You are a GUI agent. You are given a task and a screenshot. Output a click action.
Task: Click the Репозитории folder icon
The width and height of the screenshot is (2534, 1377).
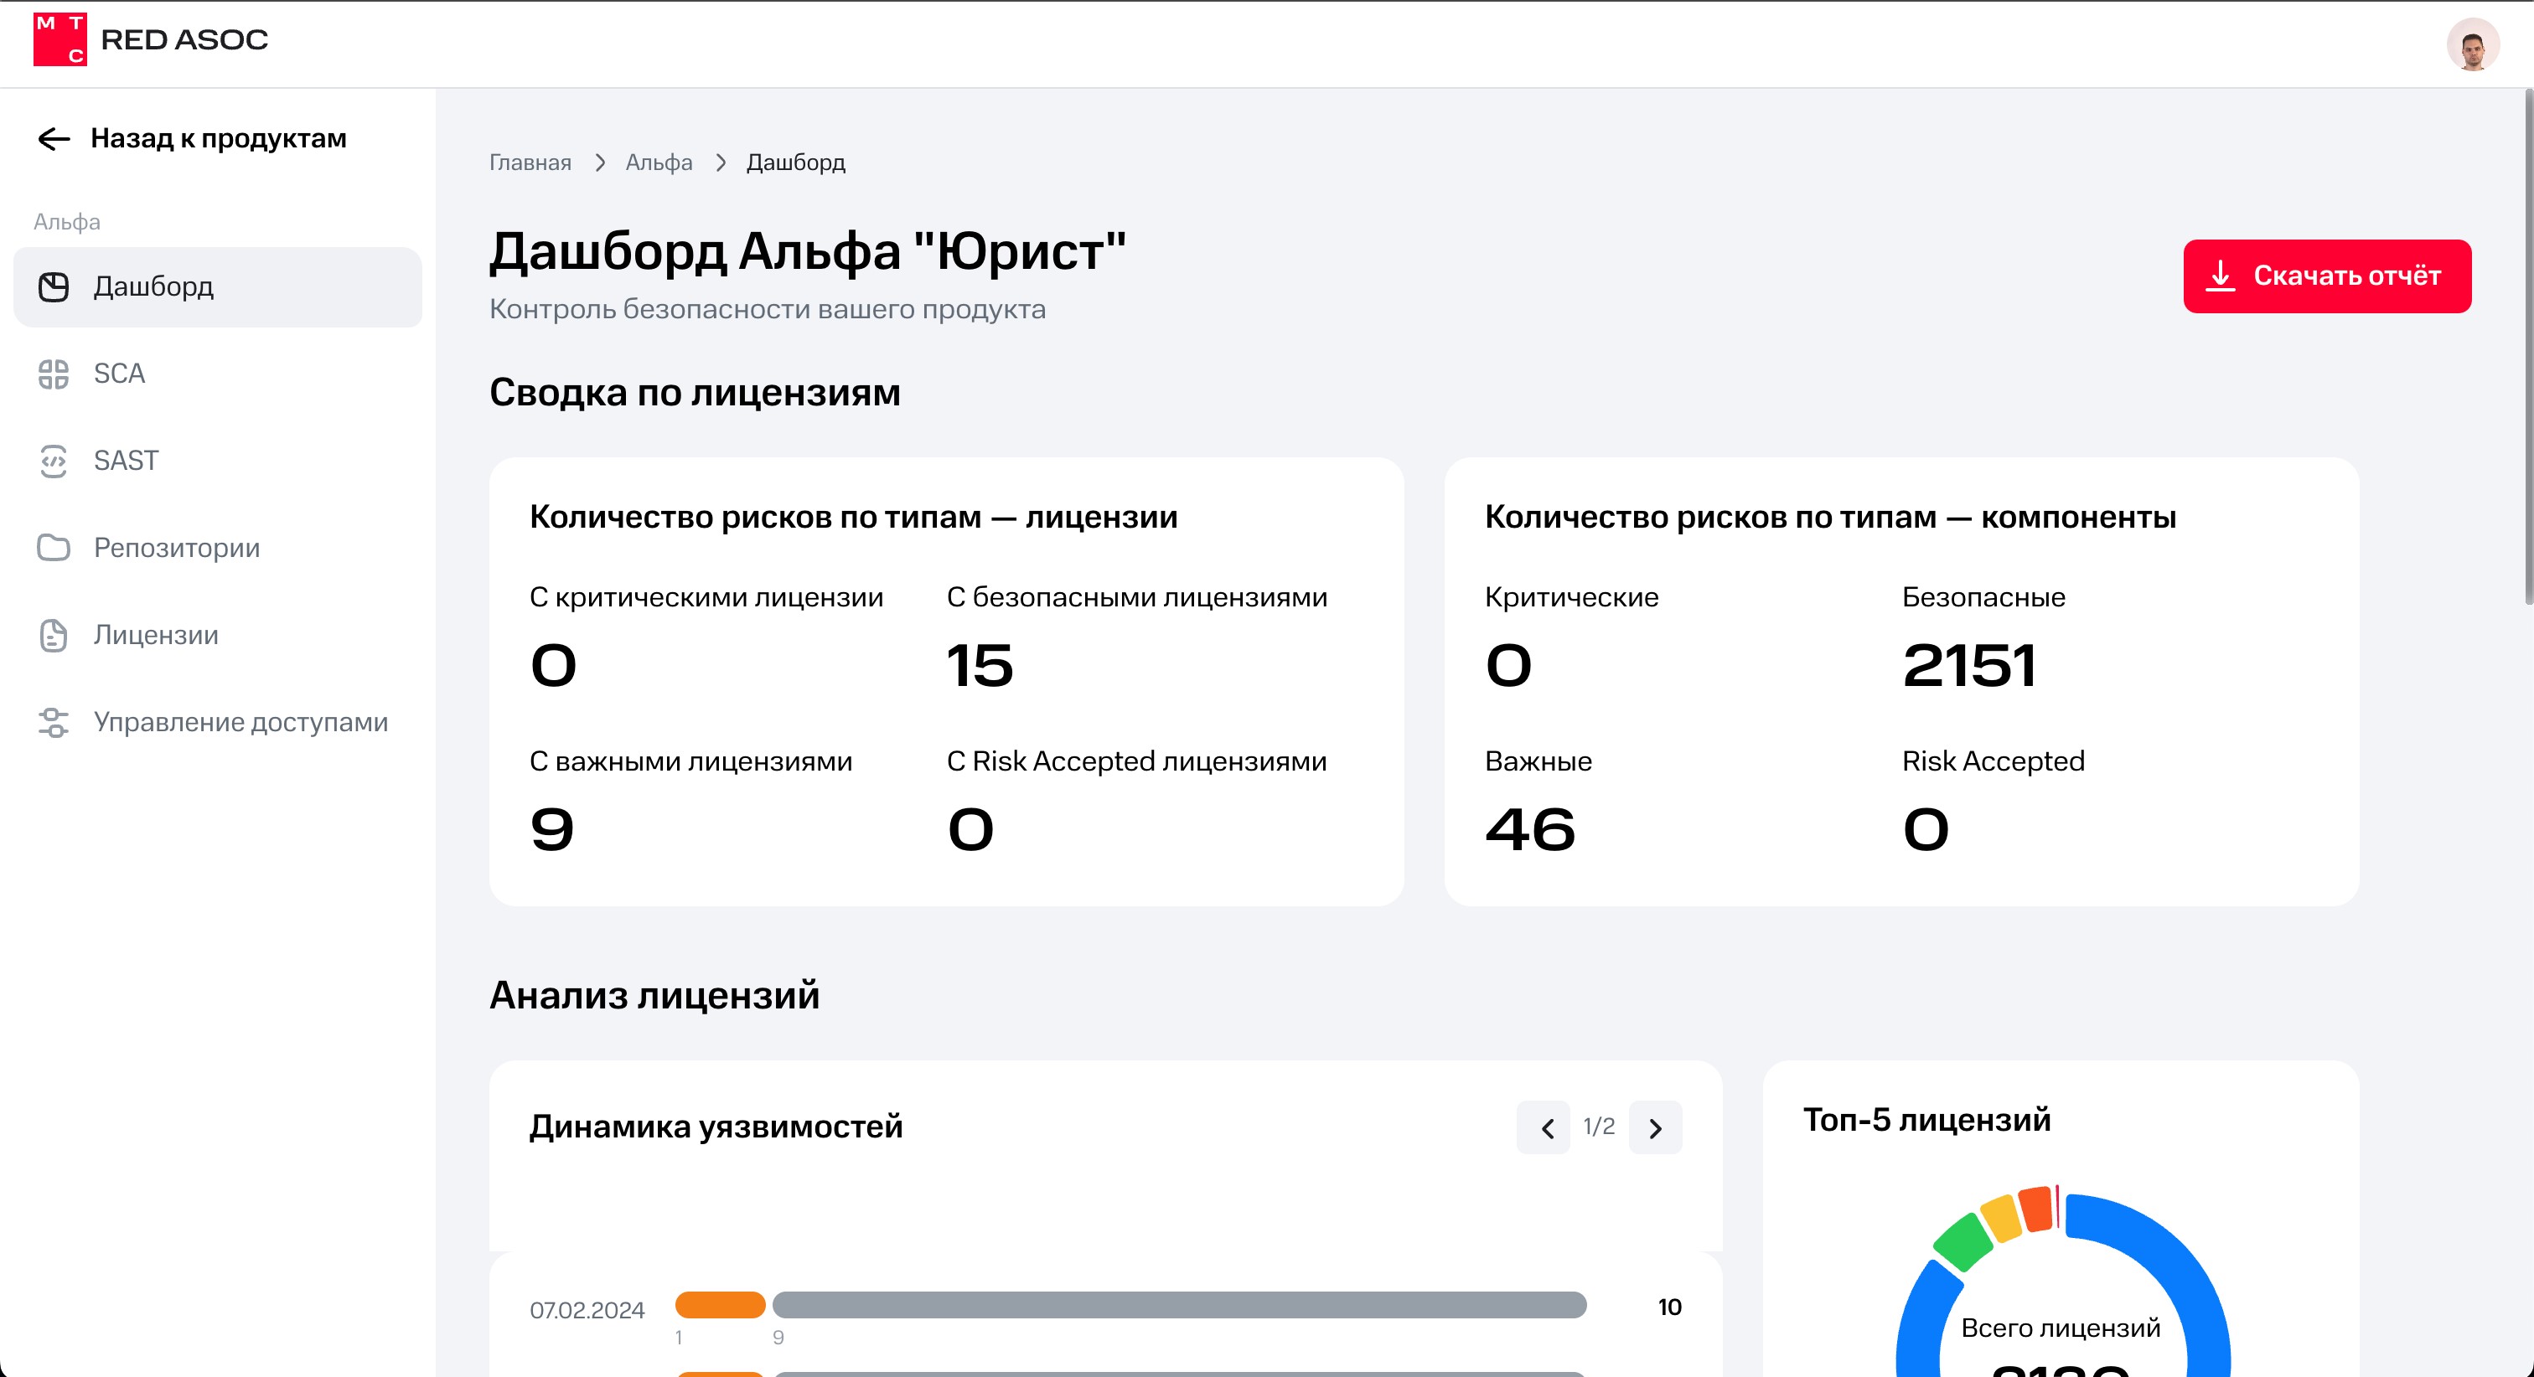pos(54,548)
